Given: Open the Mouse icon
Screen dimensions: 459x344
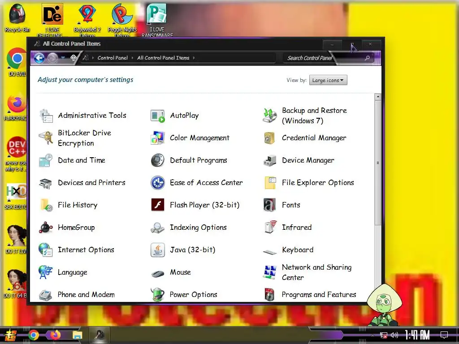Looking at the screenshot, I should [x=158, y=273].
